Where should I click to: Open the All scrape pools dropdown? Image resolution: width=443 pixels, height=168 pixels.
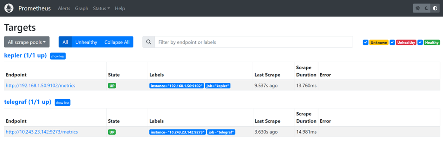[x=27, y=42]
